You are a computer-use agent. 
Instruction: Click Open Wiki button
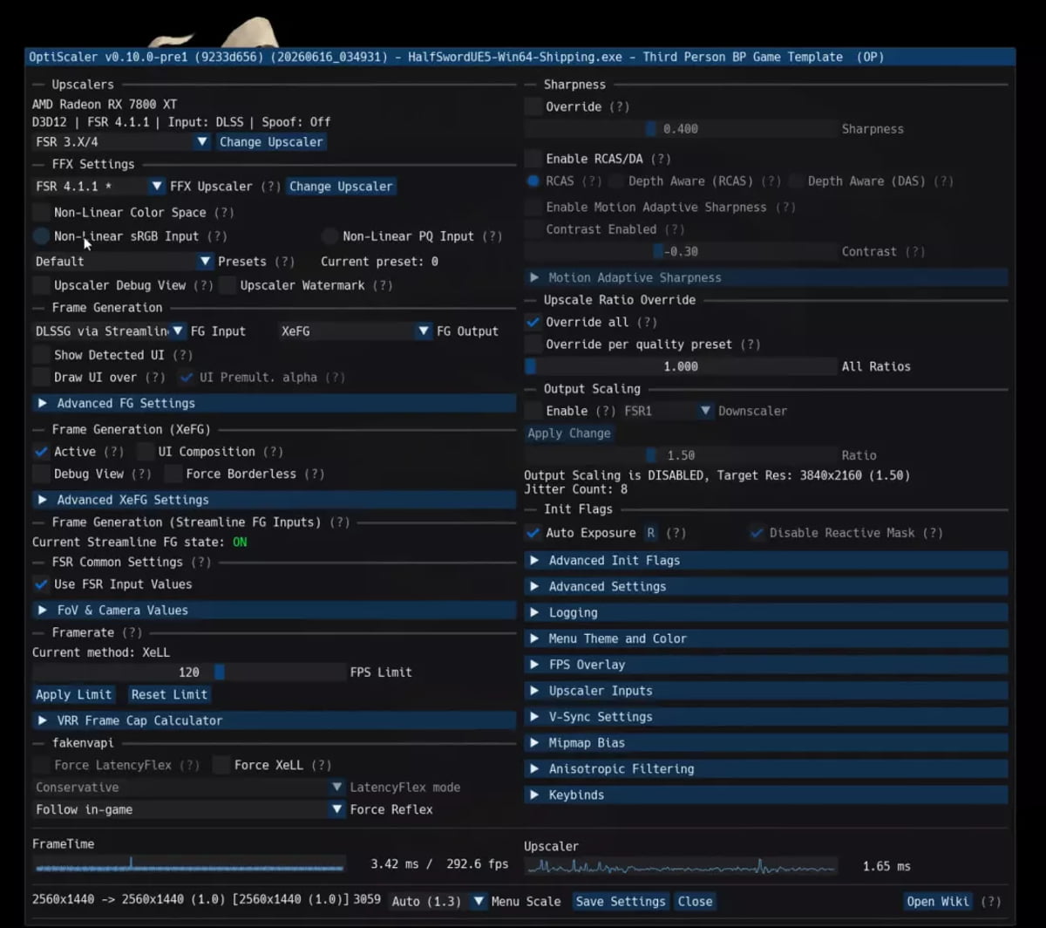[x=938, y=901]
